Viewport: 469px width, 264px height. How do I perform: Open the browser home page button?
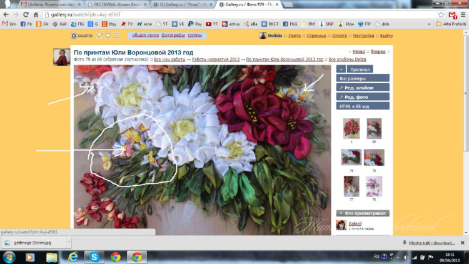(36, 14)
